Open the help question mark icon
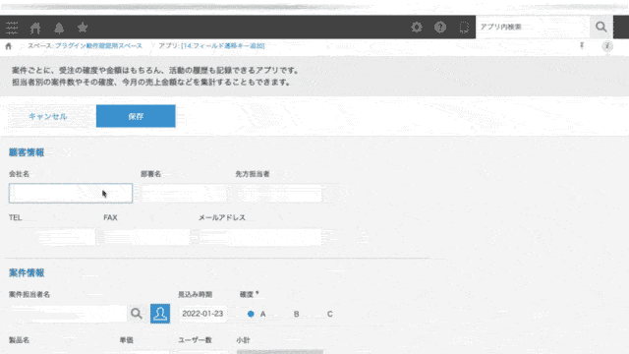629x354 pixels. [440, 27]
